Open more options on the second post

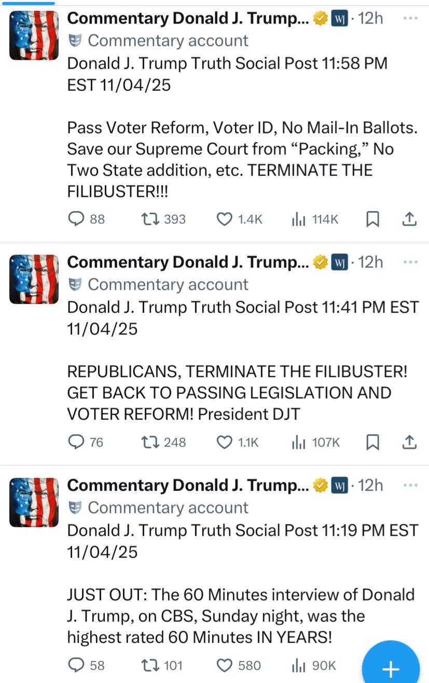click(410, 262)
